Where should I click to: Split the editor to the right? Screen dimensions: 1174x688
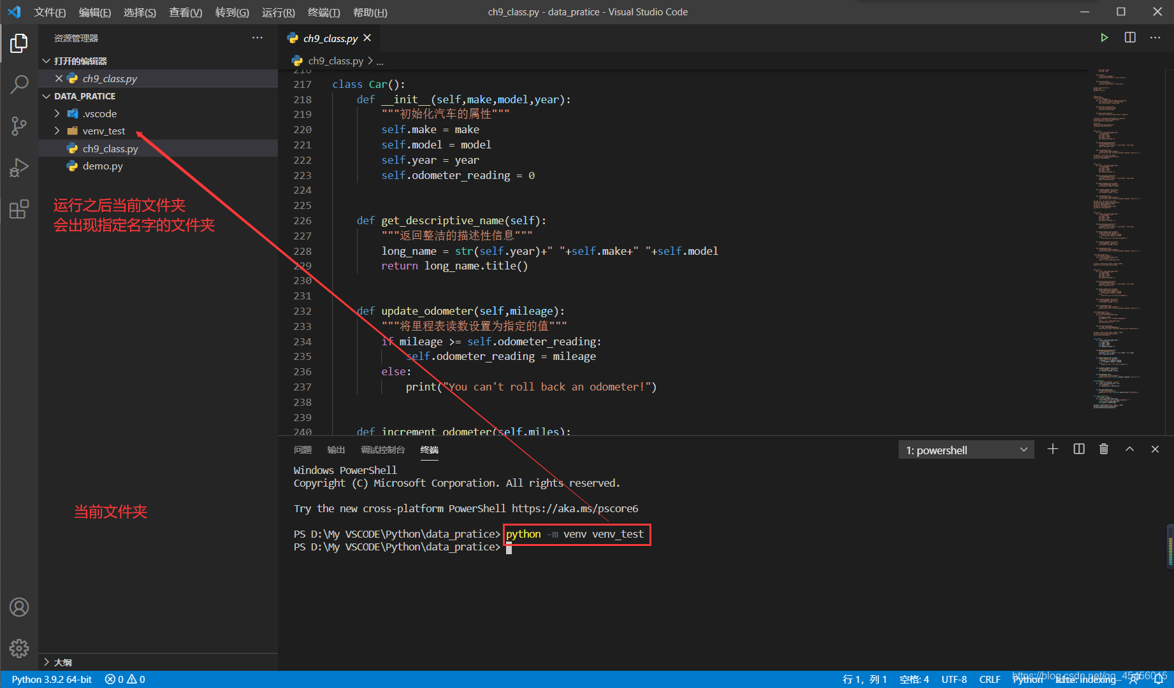1130,38
